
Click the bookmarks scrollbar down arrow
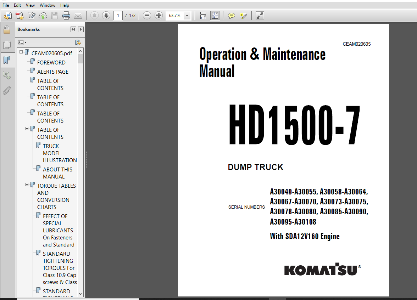click(80, 294)
